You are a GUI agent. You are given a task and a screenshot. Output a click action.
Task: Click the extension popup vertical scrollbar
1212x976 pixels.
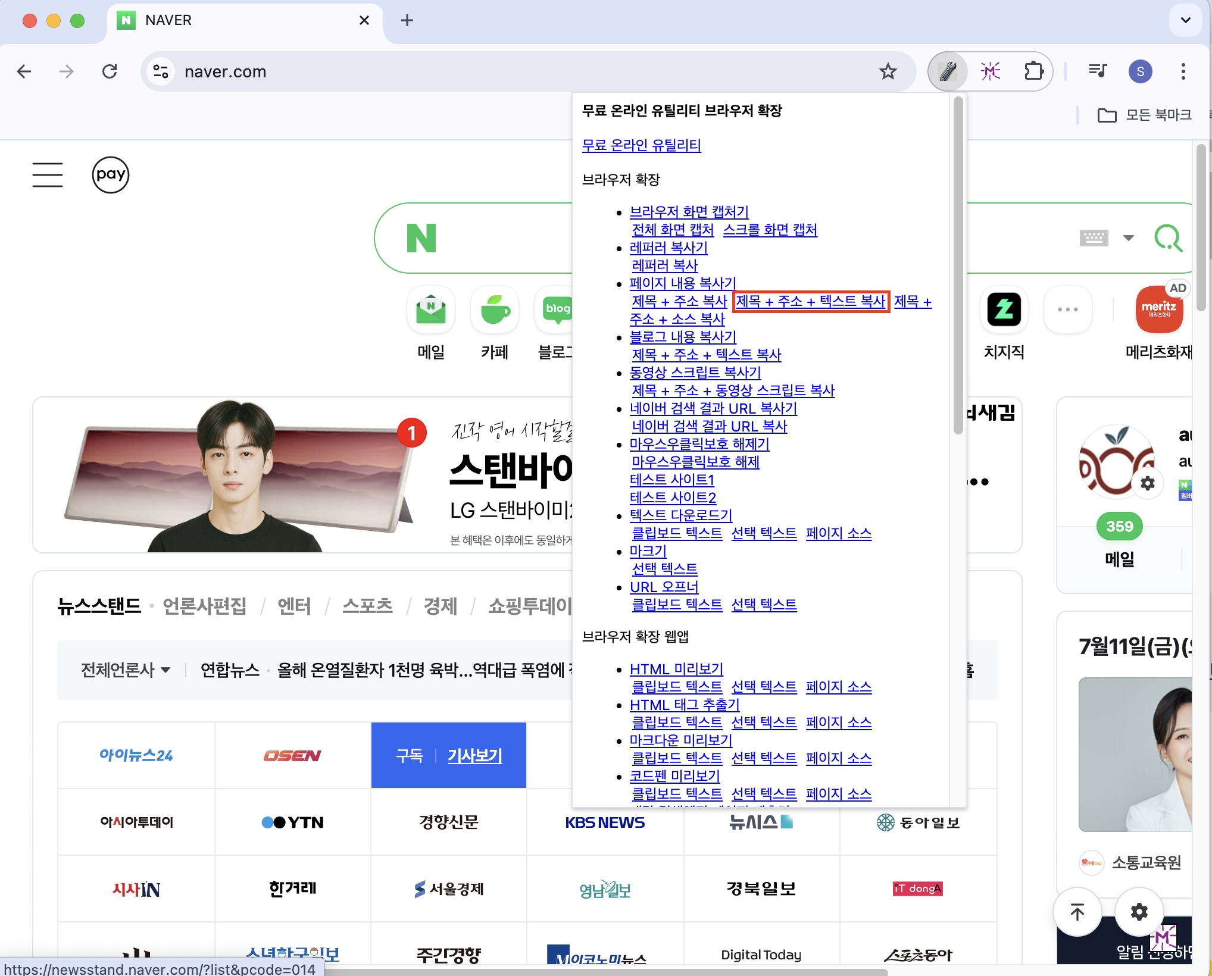(x=958, y=265)
